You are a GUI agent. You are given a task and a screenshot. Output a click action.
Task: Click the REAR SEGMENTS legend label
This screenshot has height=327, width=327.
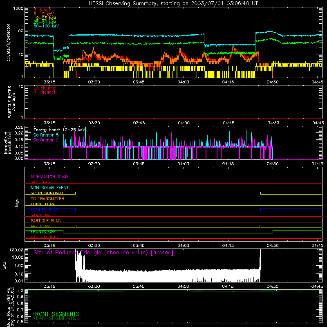tap(54, 318)
